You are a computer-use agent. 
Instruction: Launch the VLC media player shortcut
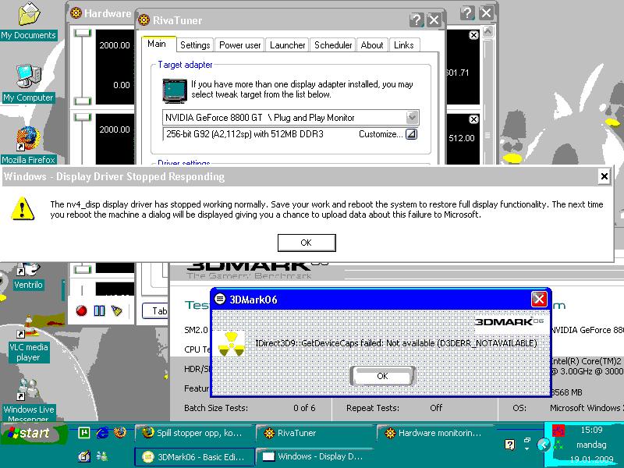[28, 339]
